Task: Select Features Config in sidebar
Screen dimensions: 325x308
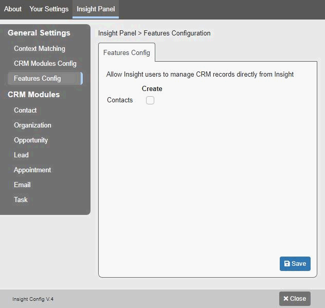Action: [45, 78]
